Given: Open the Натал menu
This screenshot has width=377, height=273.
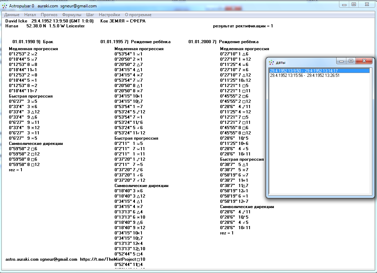Looking at the screenshot, I should point(30,15).
